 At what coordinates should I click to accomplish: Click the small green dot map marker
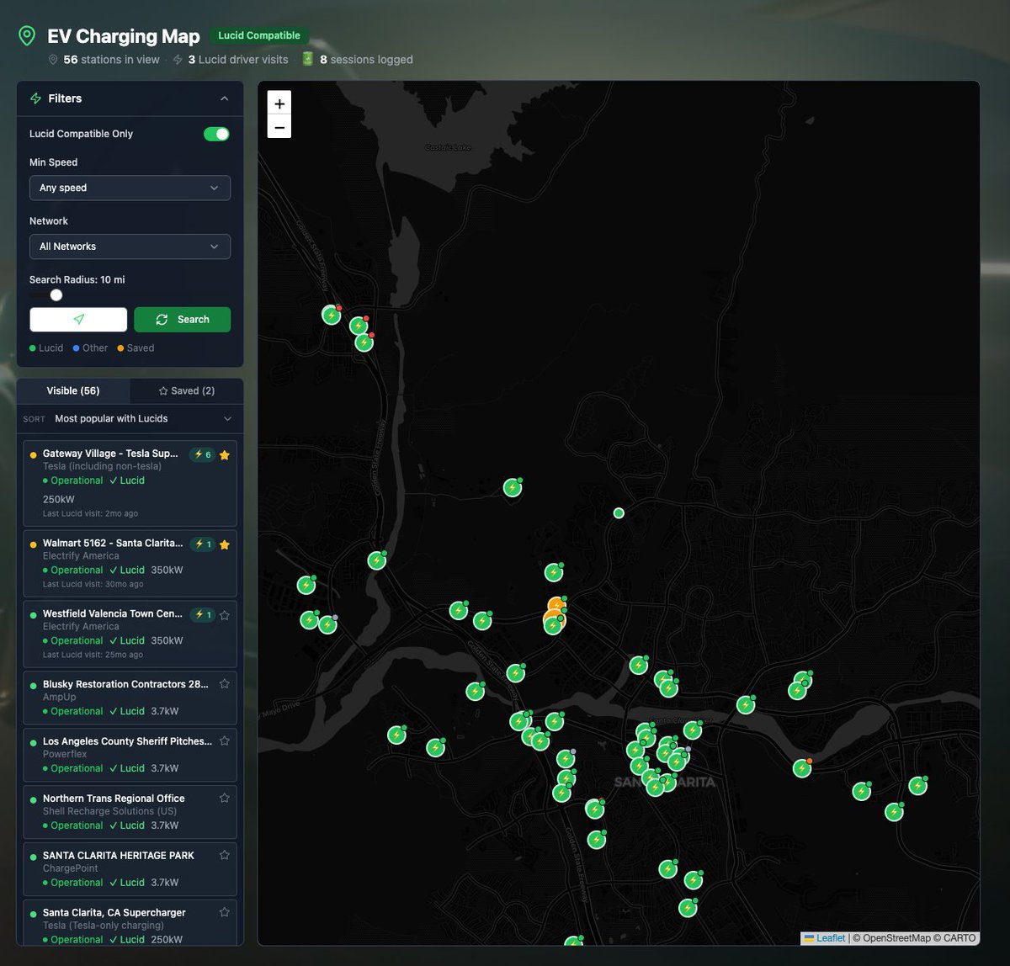[619, 513]
